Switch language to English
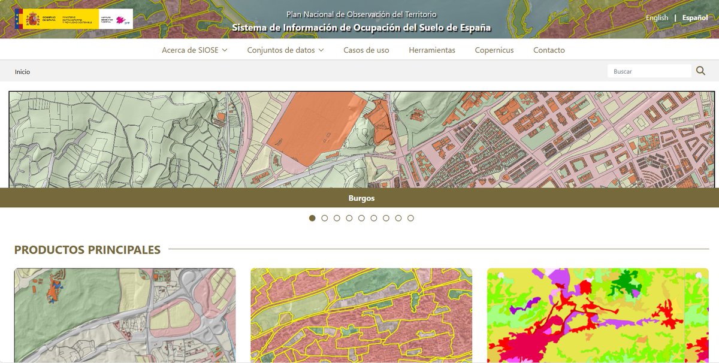The width and height of the screenshot is (719, 363). pos(657,18)
